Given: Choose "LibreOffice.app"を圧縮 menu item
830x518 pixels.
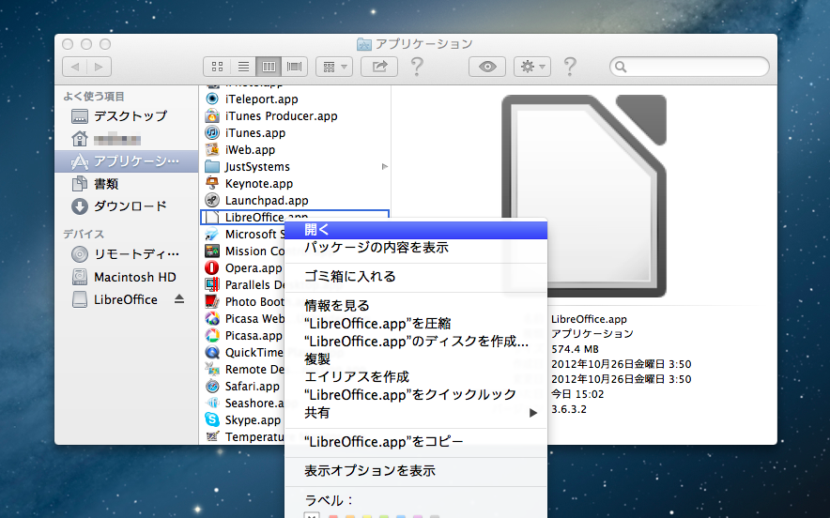Looking at the screenshot, I should coord(416,324).
